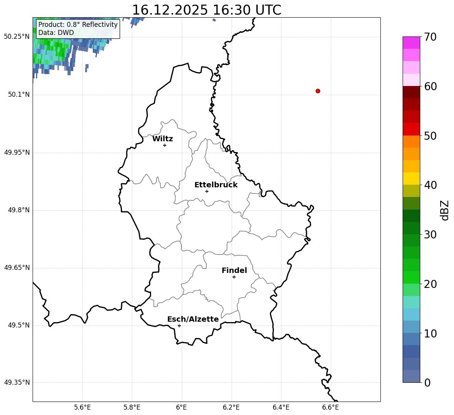Screen dimensions: 454x415
Task: Click the Findel station cross marker
Action: [234, 277]
